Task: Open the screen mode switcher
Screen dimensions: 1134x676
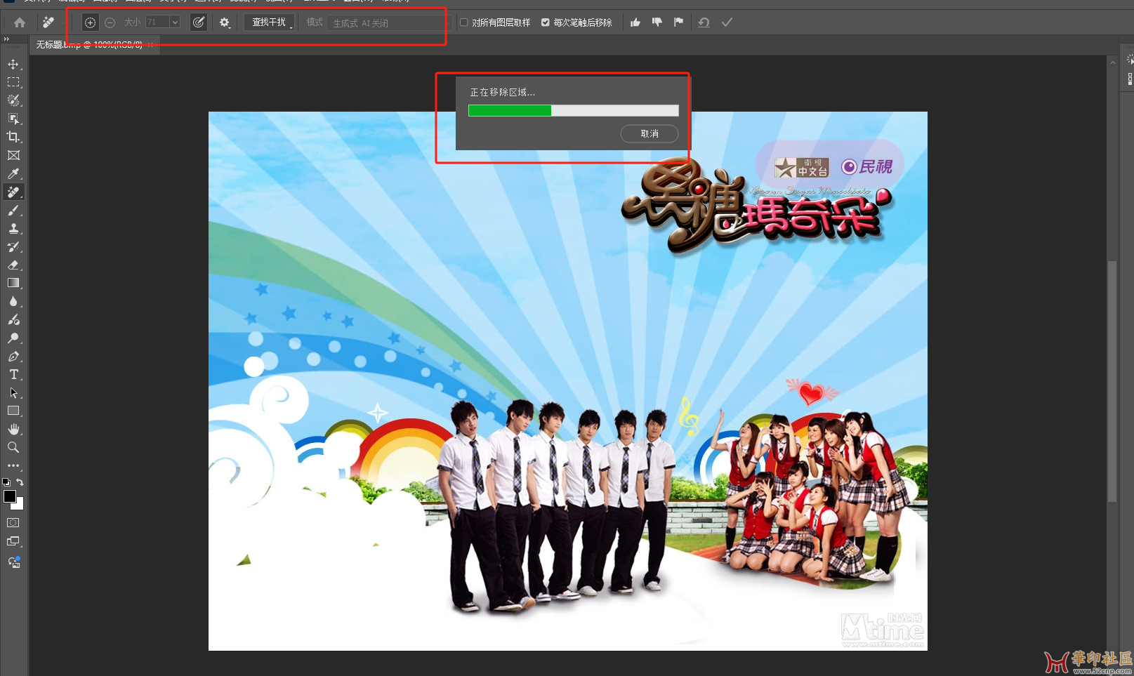Action: 13,541
